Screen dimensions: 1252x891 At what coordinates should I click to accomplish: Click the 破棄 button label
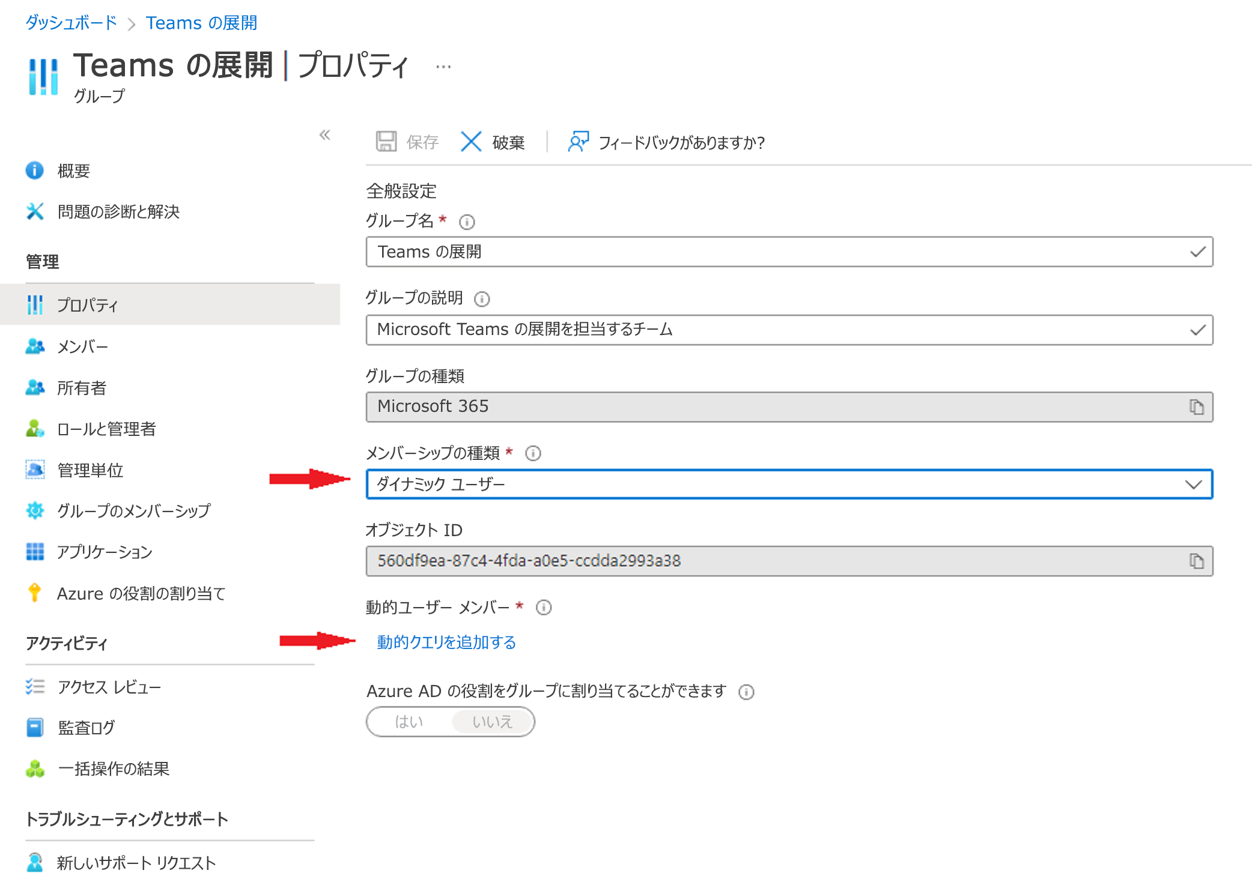[x=508, y=142]
